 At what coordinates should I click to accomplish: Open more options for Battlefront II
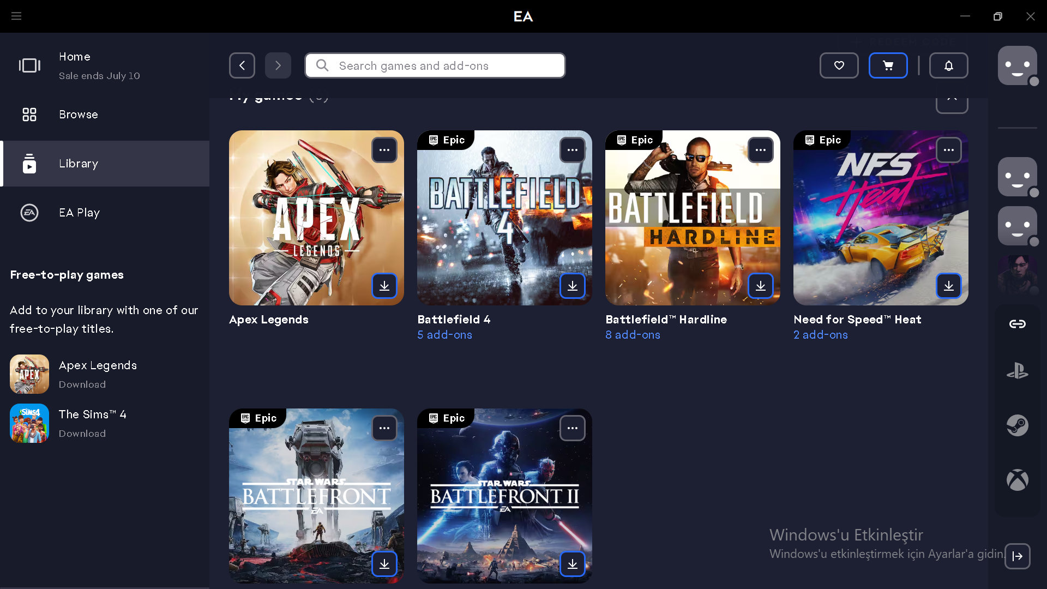(573, 428)
